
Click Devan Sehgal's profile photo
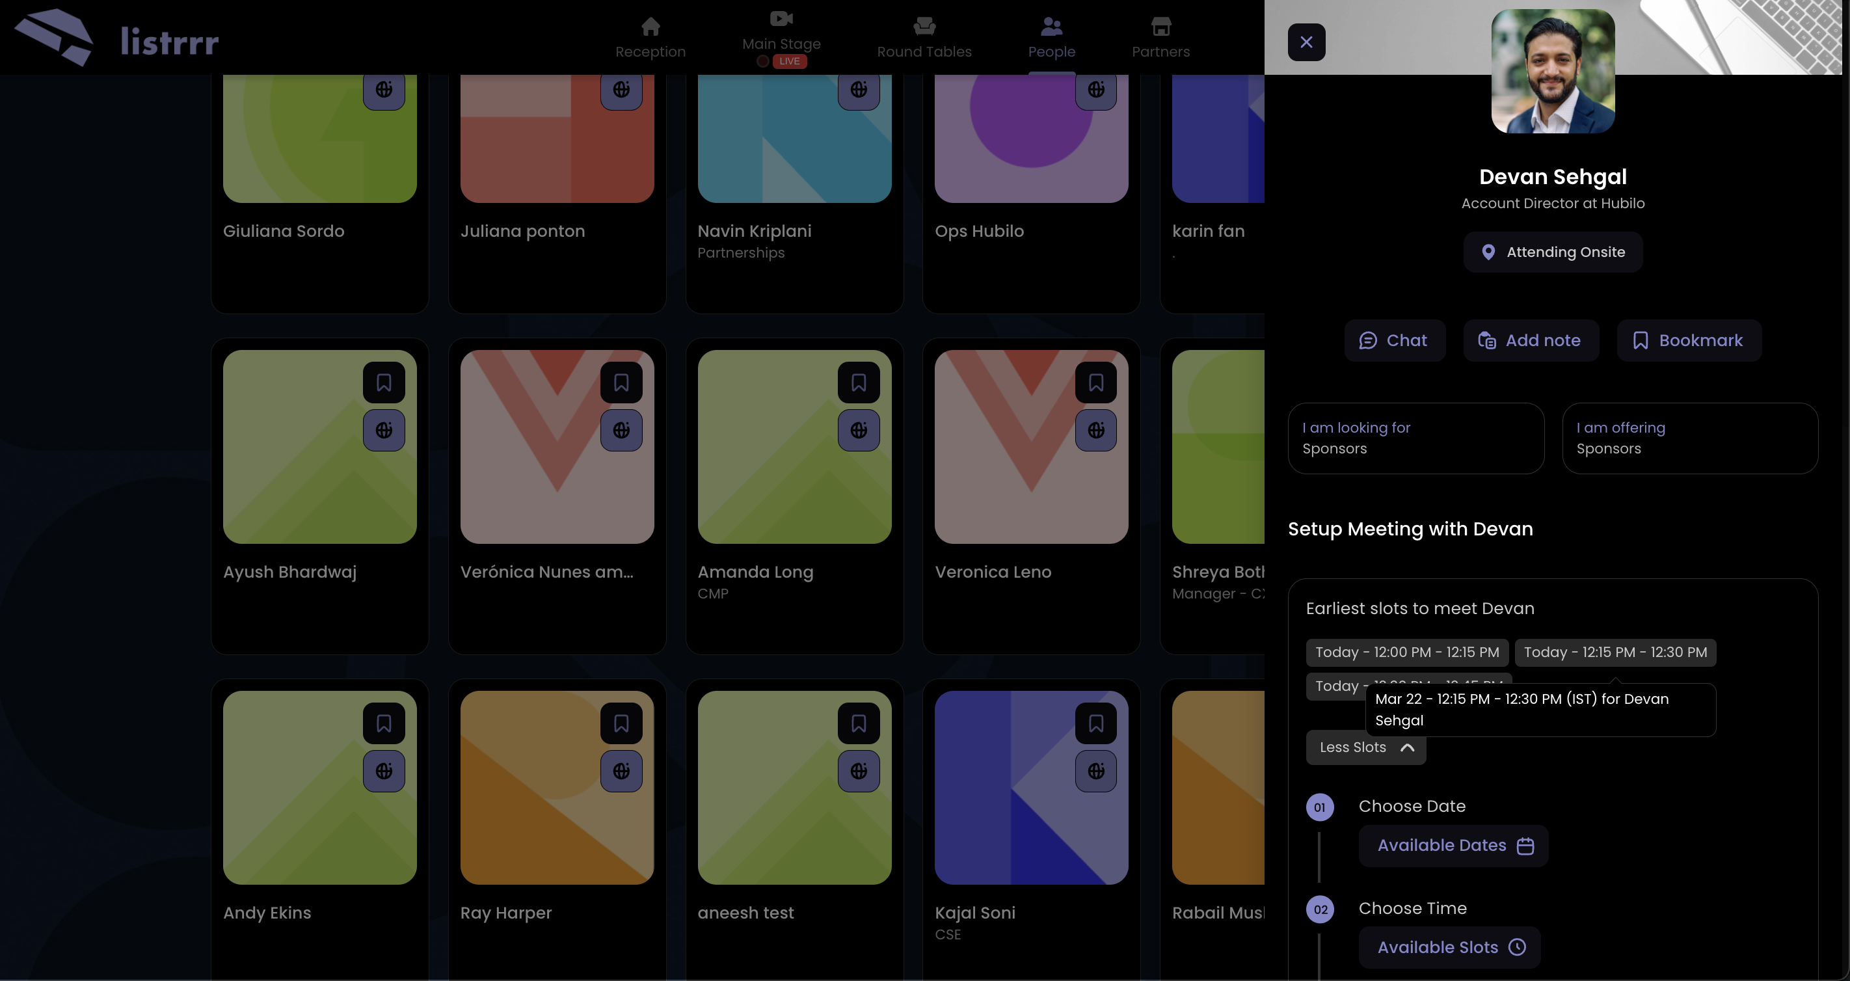(x=1553, y=71)
